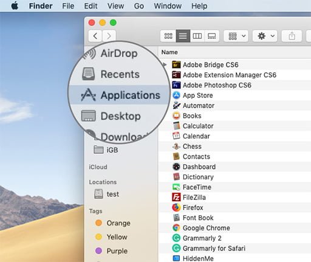Viewport: 311px width, 262px height.
Task: Click the Dashboard icon
Action: 176,167
